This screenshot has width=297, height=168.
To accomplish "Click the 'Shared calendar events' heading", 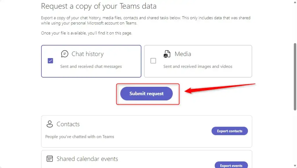I will coord(87,159).
